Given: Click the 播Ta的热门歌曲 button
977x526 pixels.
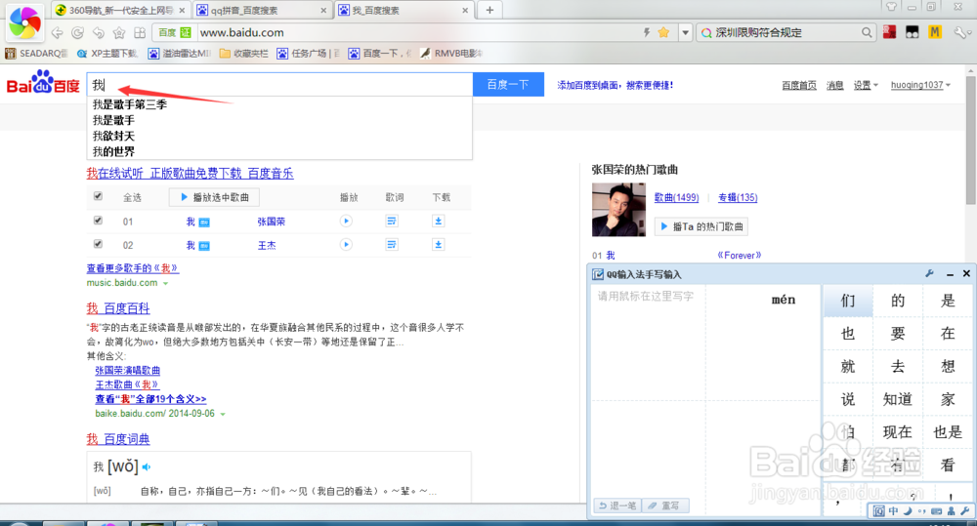Looking at the screenshot, I should pos(701,226).
